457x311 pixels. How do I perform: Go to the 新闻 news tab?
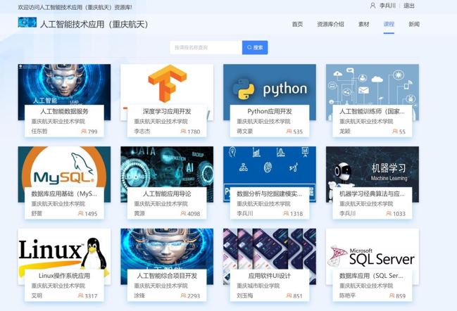click(x=414, y=24)
